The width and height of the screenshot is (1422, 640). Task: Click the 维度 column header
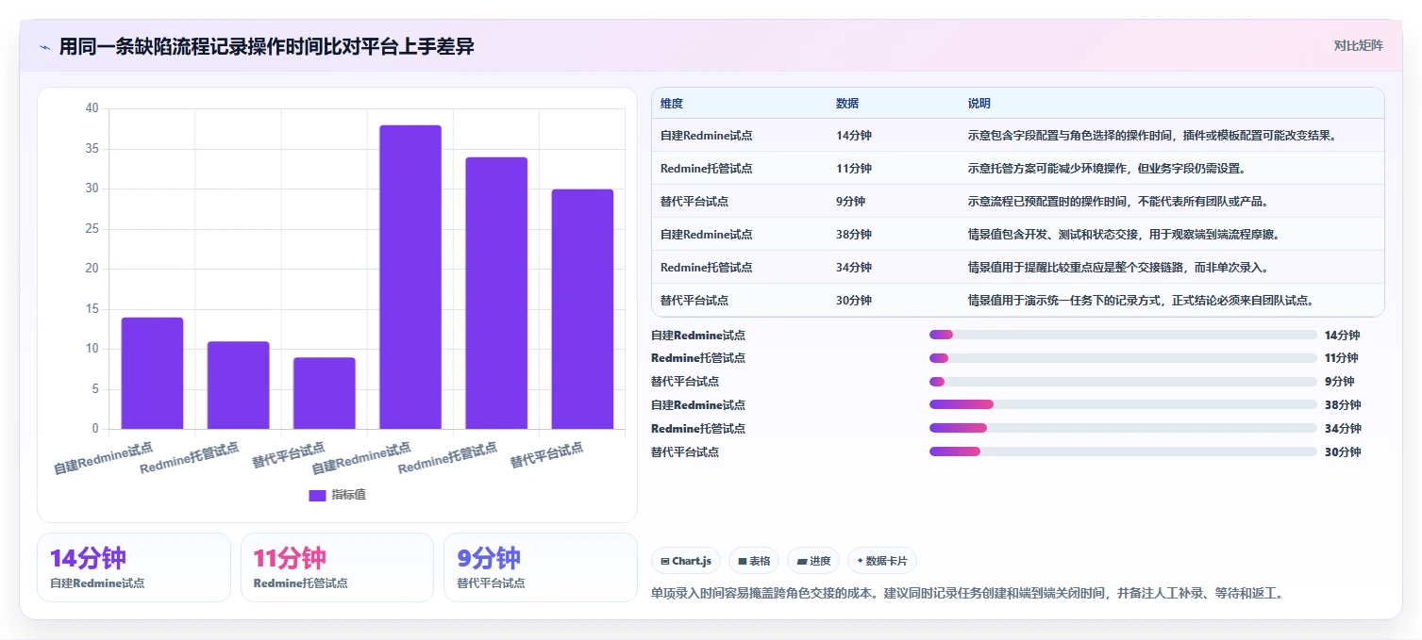(672, 104)
